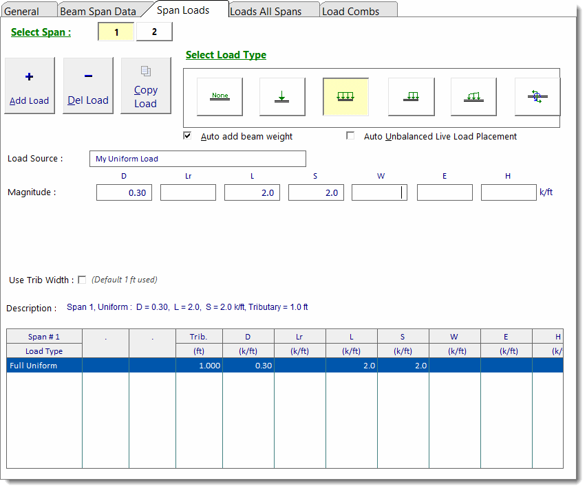Screen dimensions: 587x490
Task: Click the Load Source text field
Action: click(x=198, y=159)
